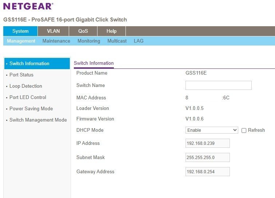Open Port LED Control settings

click(28, 97)
